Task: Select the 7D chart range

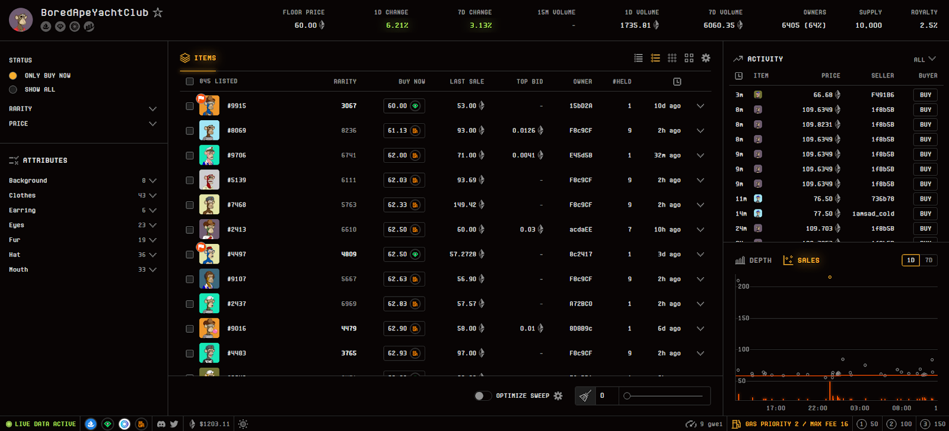Action: pos(929,260)
